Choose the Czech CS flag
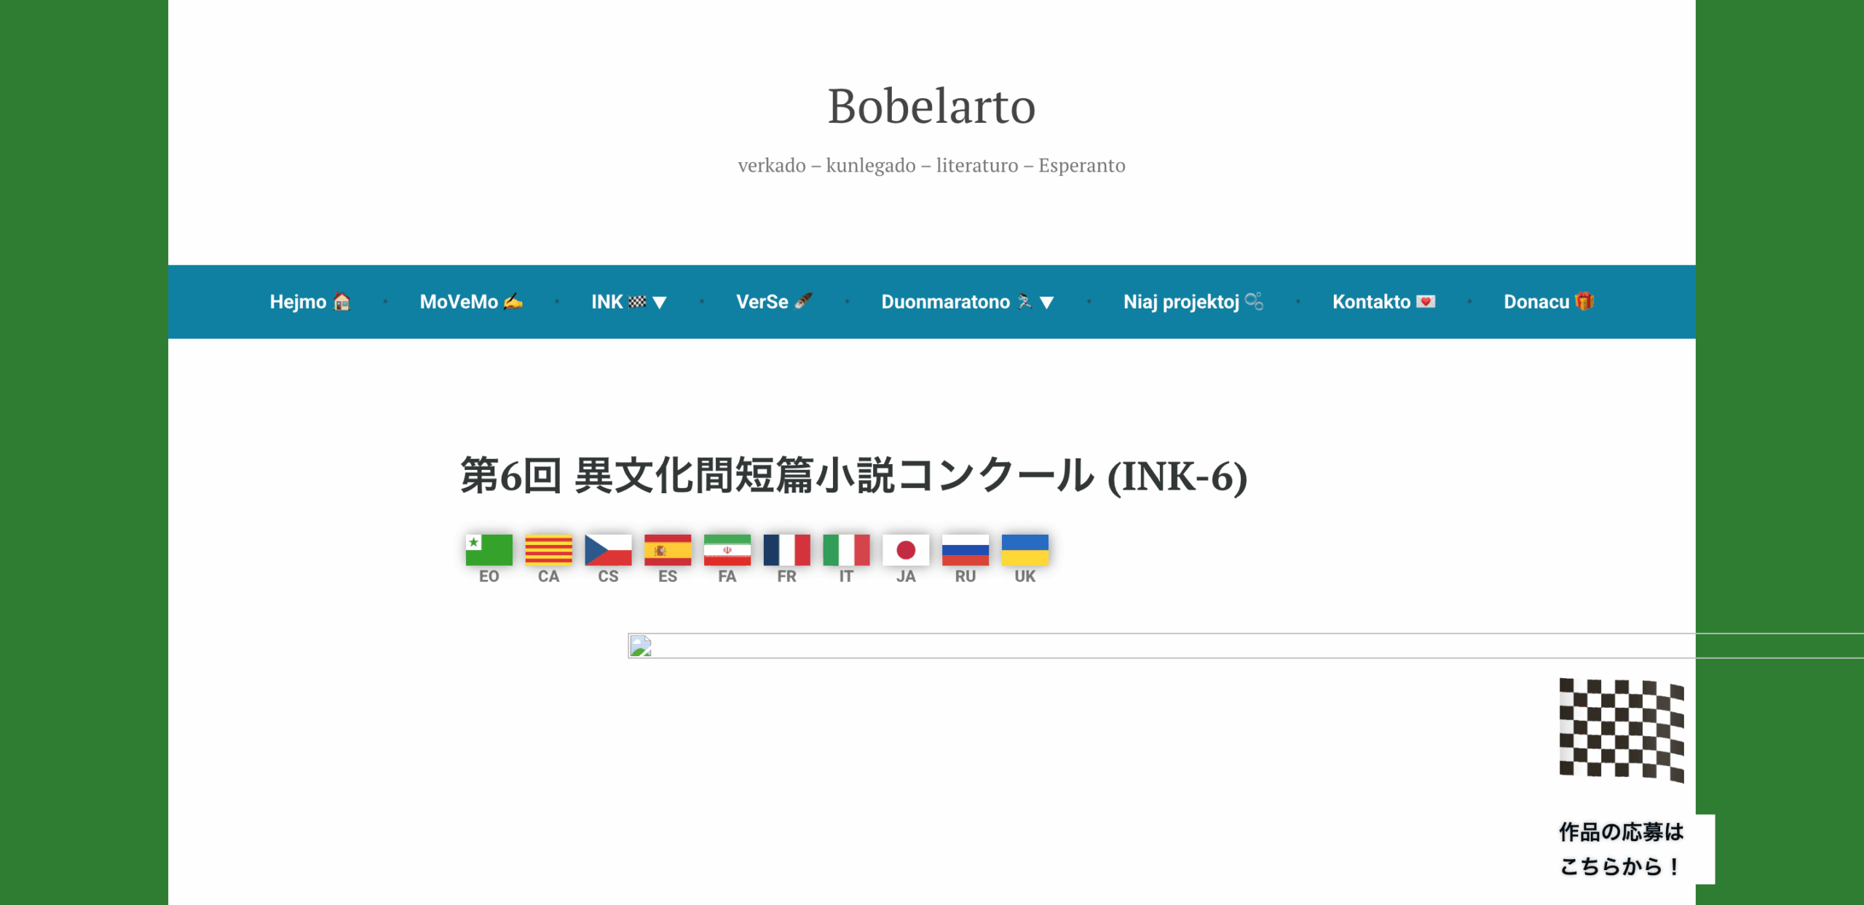The image size is (1864, 905). pos(608,550)
